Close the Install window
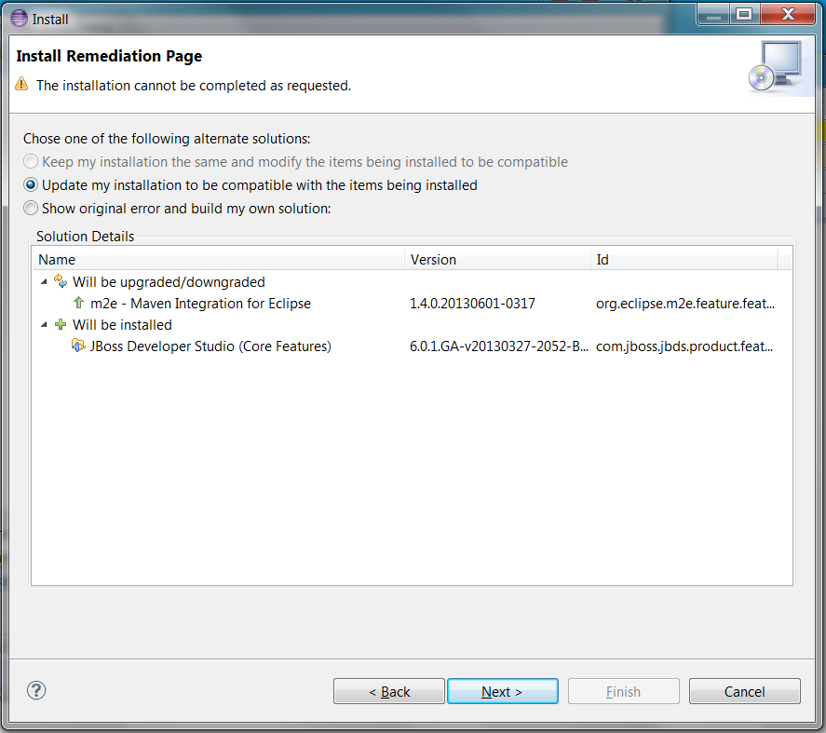The width and height of the screenshot is (826, 733). [788, 15]
